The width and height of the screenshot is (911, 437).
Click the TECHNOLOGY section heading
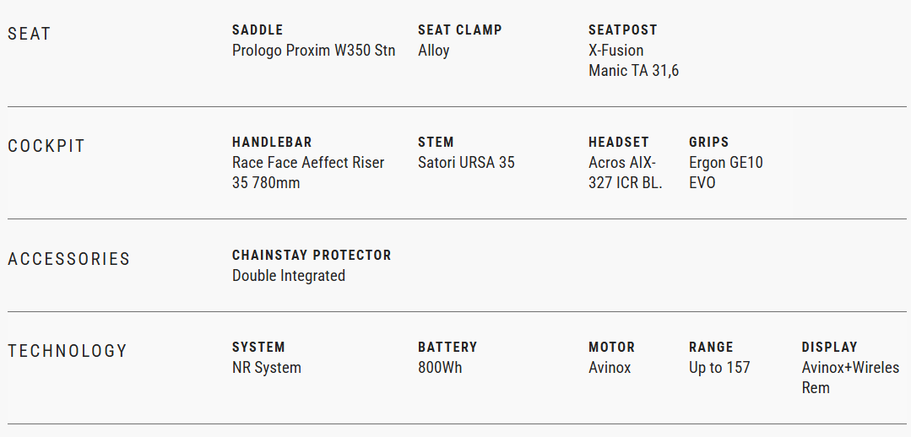coord(68,351)
